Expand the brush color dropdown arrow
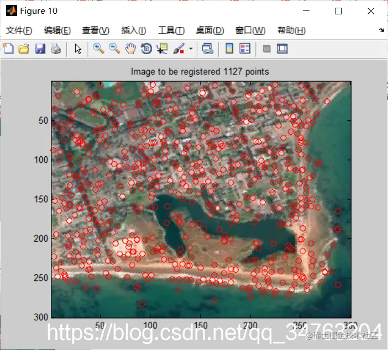This screenshot has height=350, width=388. click(191, 49)
